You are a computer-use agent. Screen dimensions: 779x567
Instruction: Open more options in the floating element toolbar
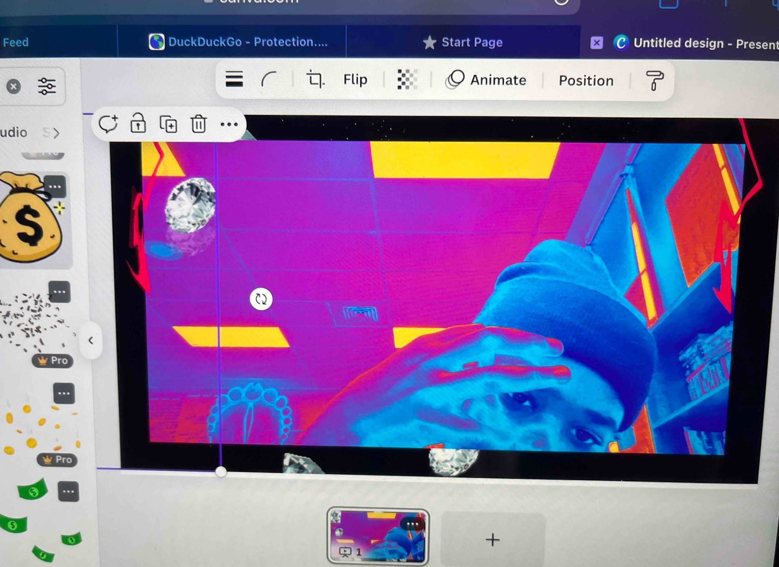pyautogui.click(x=229, y=124)
